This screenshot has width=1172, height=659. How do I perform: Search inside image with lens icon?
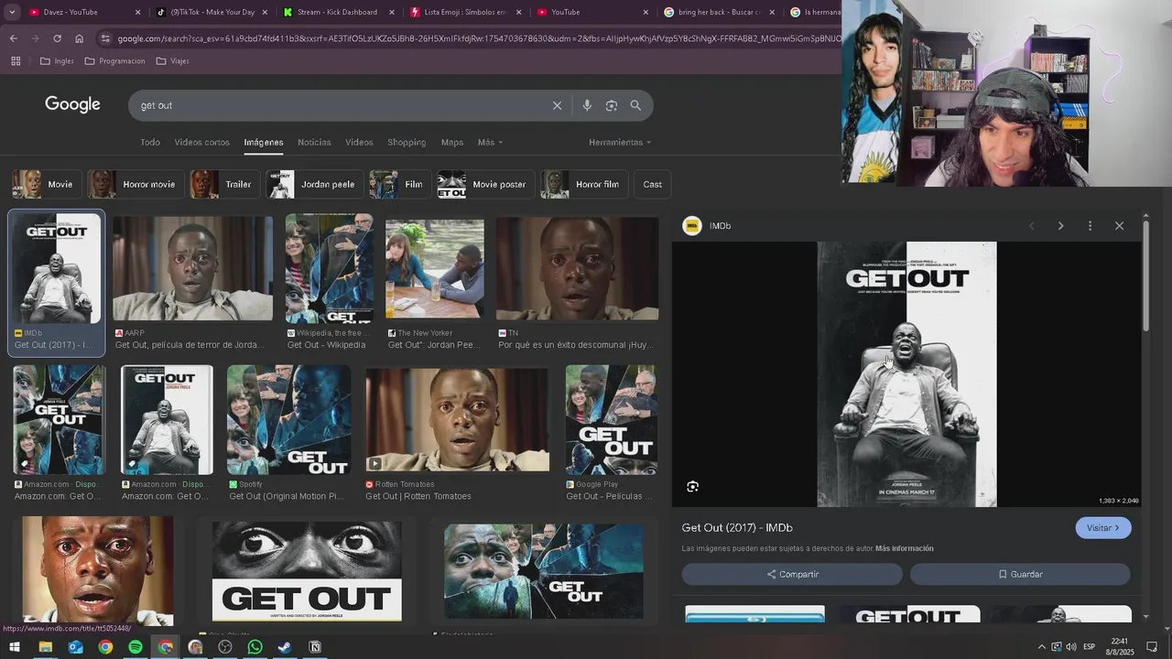pyautogui.click(x=692, y=487)
